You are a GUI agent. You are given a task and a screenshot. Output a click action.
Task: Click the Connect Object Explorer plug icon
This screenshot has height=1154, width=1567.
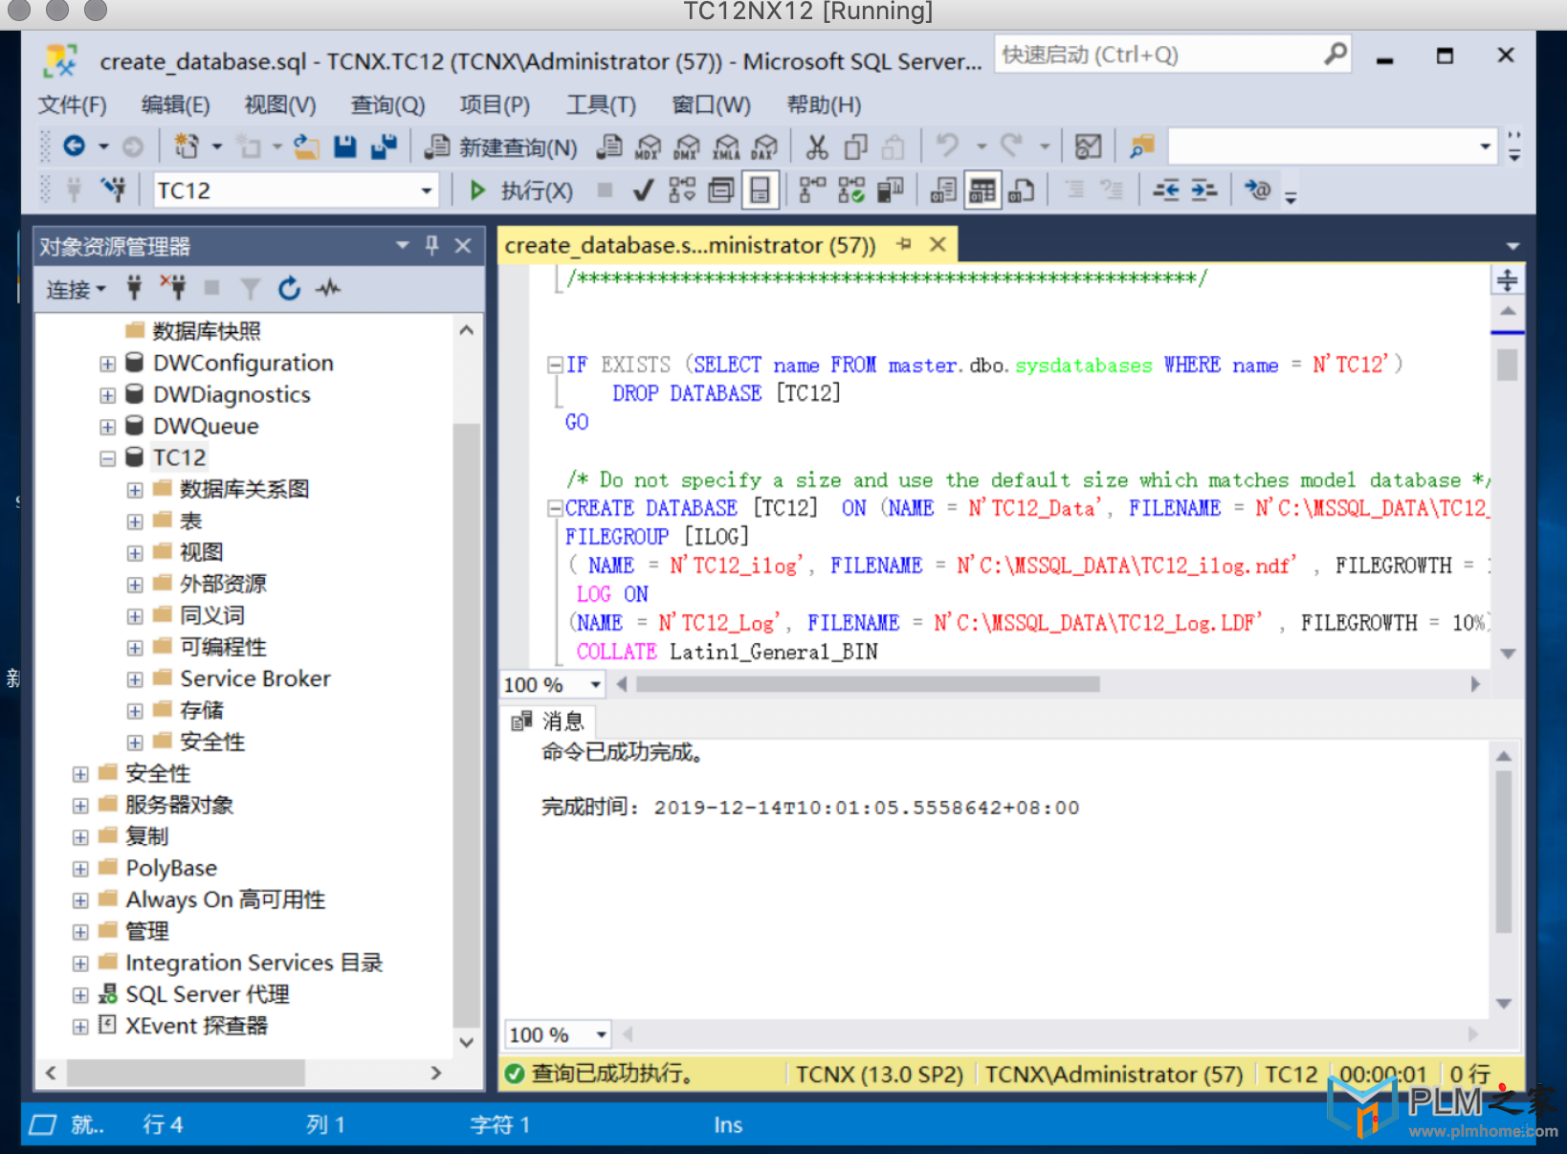pos(134,288)
